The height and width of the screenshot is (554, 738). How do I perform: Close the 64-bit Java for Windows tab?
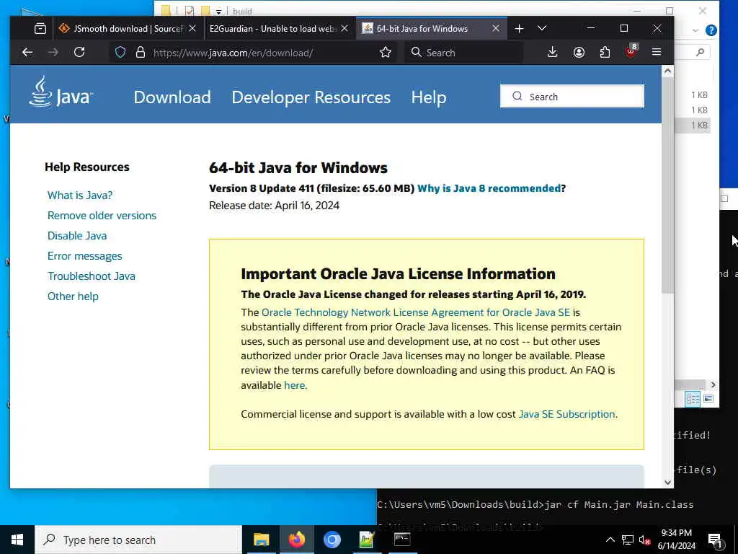point(496,29)
